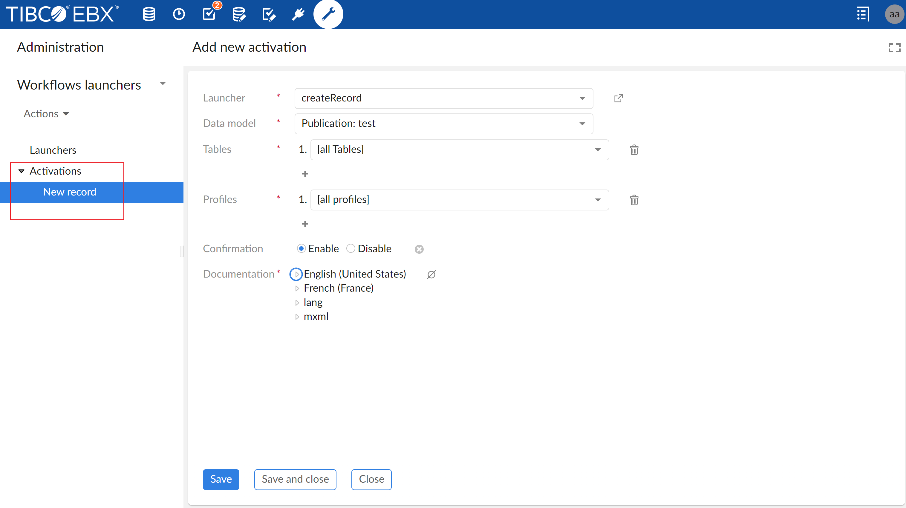906x508 pixels.
Task: Open Launcher record in new window icon
Action: point(618,98)
